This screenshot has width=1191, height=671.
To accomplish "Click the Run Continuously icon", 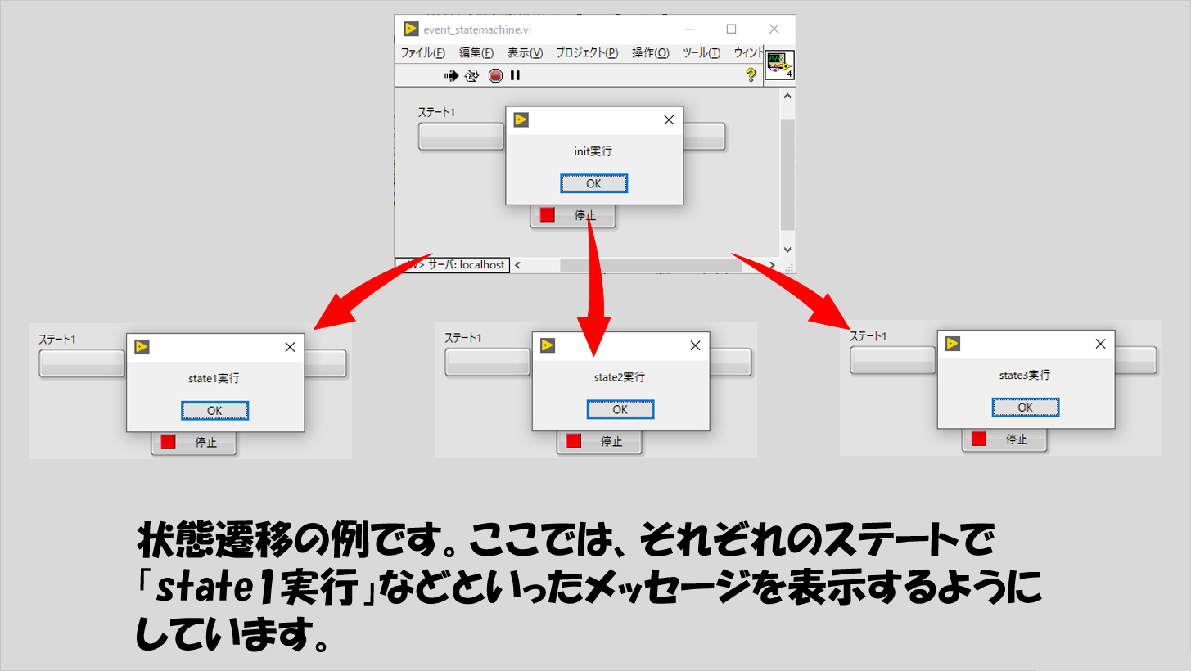I will tap(472, 75).
